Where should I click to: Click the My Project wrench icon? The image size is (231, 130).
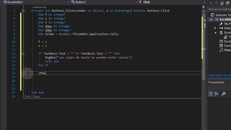(221, 24)
